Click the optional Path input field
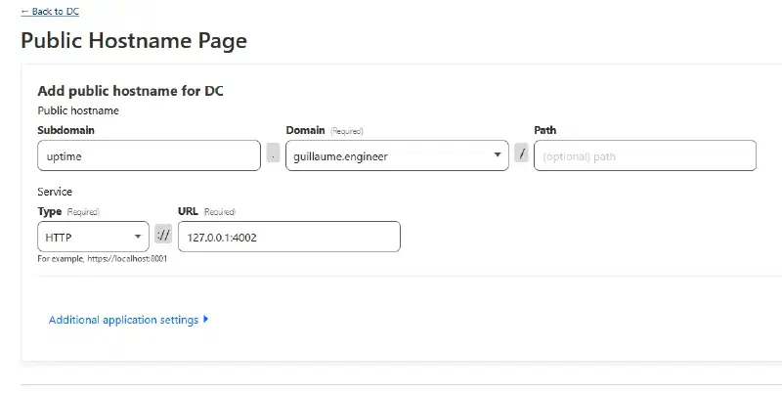 pyautogui.click(x=645, y=155)
